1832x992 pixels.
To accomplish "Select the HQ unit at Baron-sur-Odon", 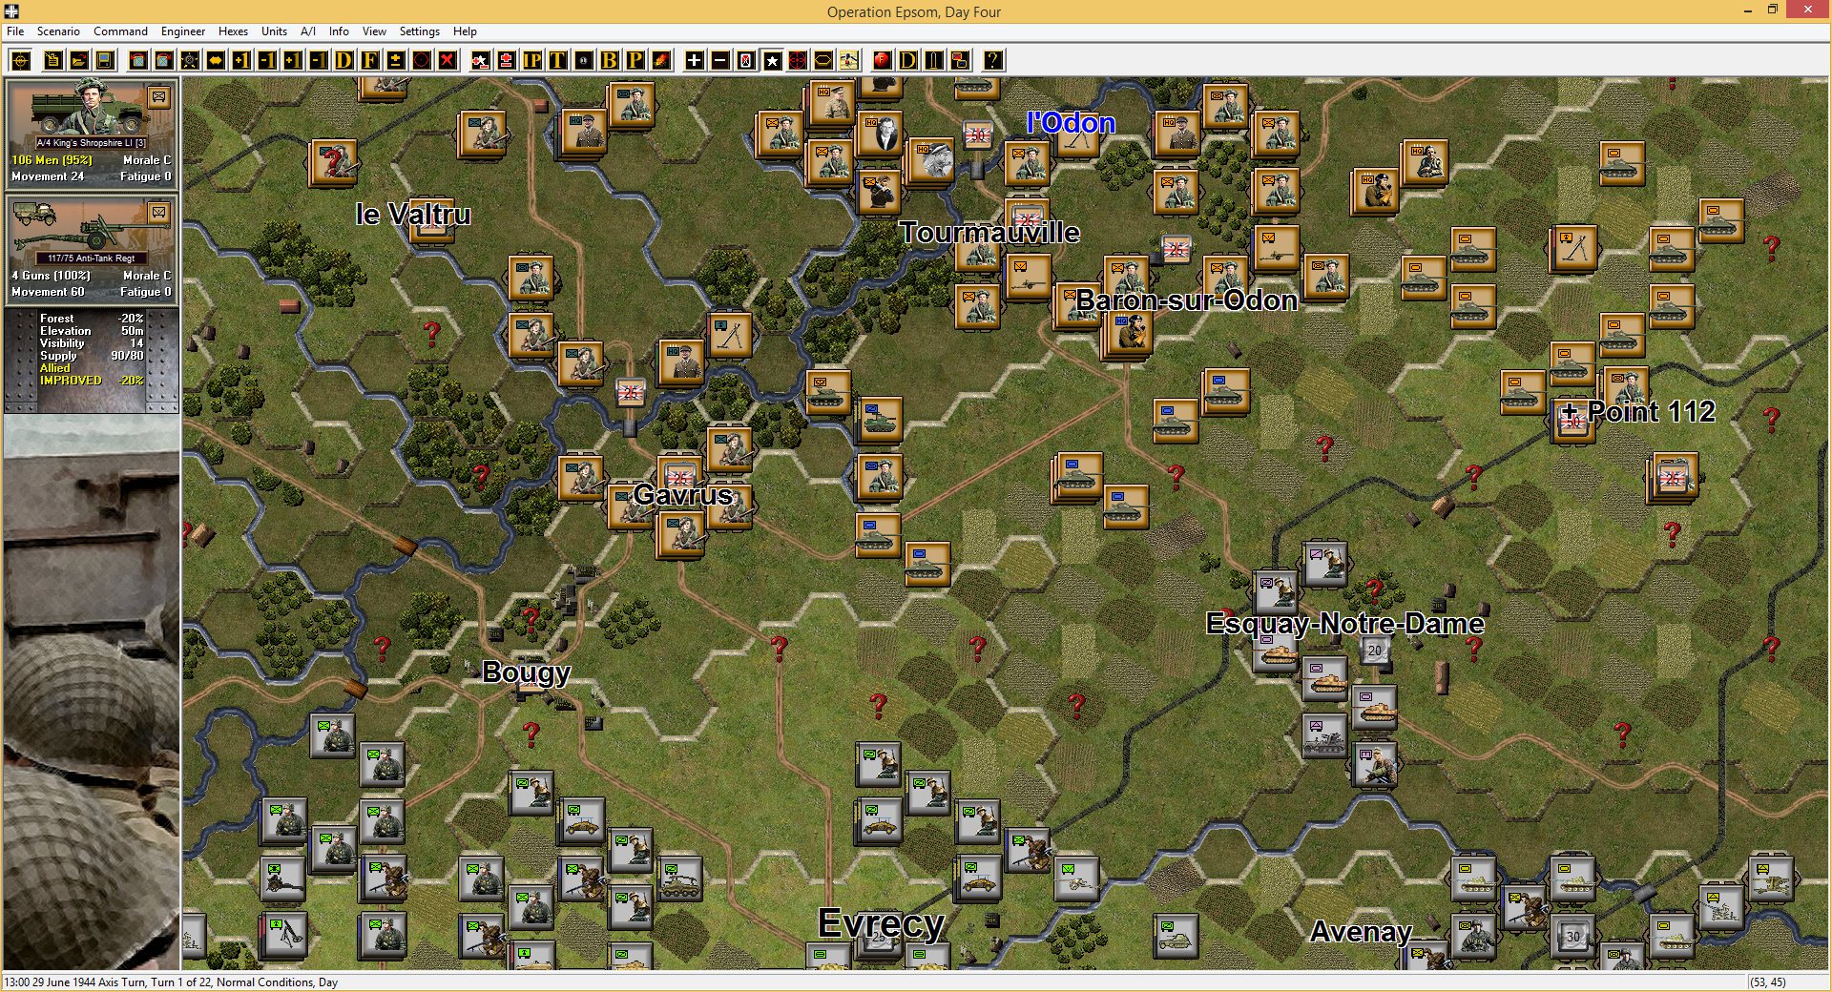I will [1129, 333].
